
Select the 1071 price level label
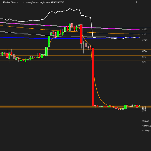(145, 51)
